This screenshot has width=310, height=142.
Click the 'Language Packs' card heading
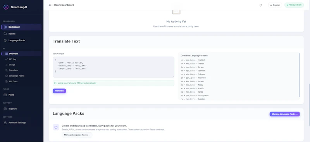[x=69, y=114]
